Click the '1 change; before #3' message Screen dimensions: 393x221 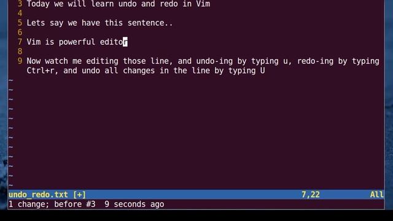point(52,204)
